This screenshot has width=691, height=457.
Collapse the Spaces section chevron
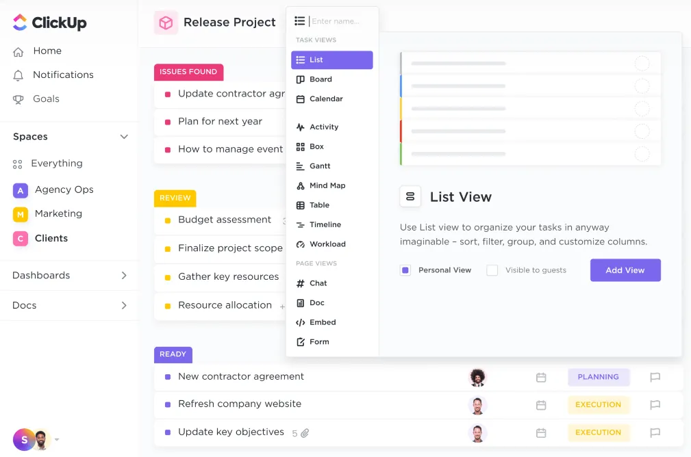tap(124, 136)
